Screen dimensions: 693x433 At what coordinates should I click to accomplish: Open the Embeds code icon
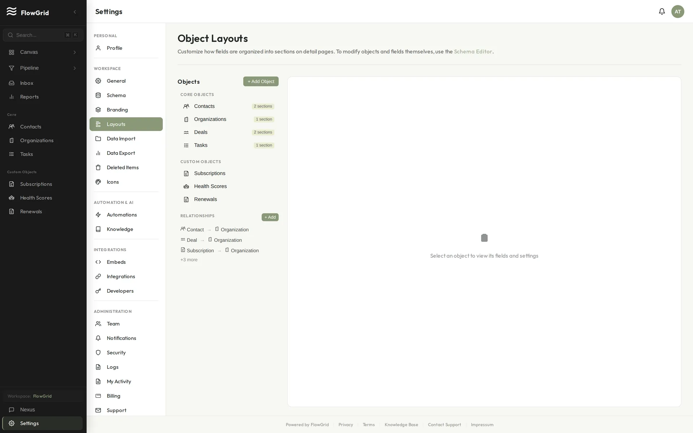click(98, 262)
